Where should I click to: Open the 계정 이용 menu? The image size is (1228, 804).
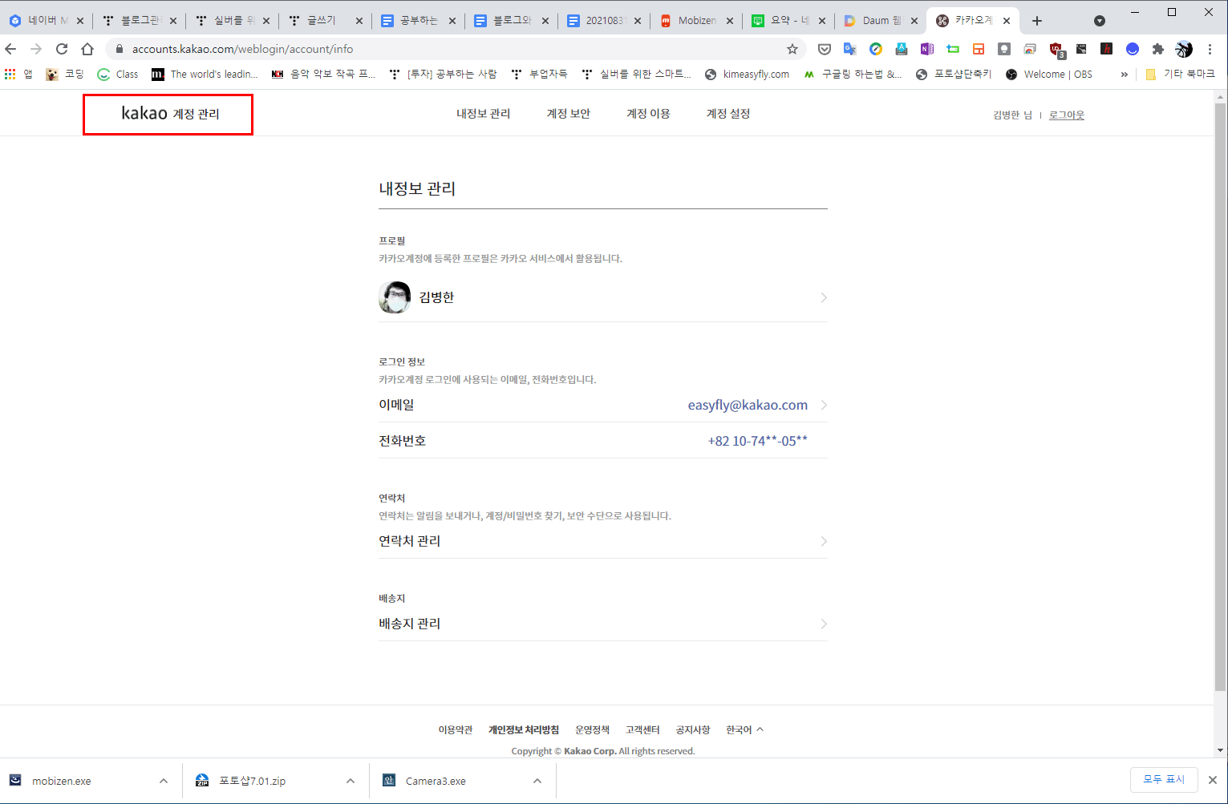[x=648, y=114]
